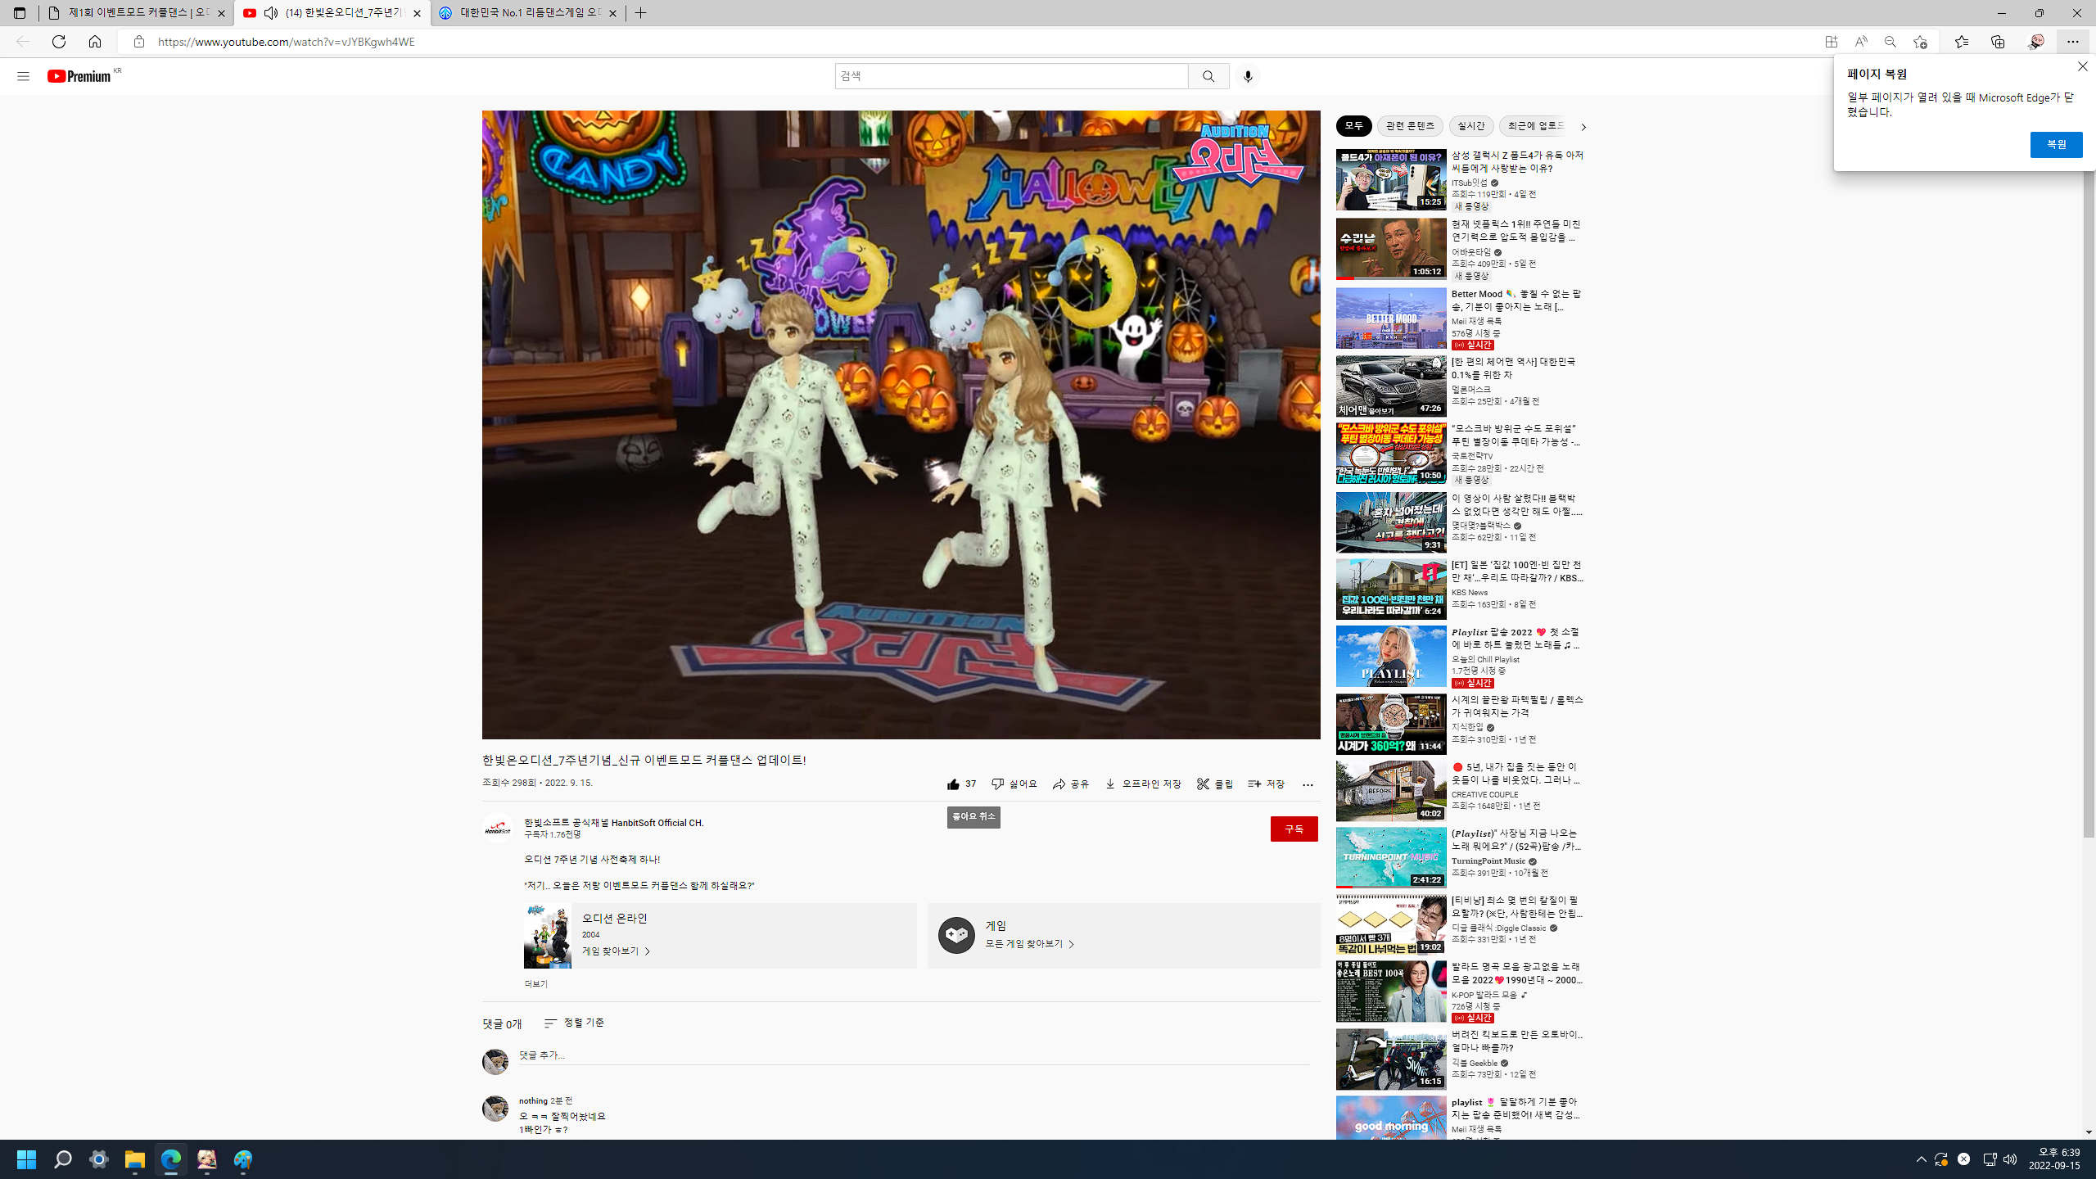Viewport: 2096px width, 1179px height.
Task: Toggle the 싫어요 dislike button
Action: 1014,784
